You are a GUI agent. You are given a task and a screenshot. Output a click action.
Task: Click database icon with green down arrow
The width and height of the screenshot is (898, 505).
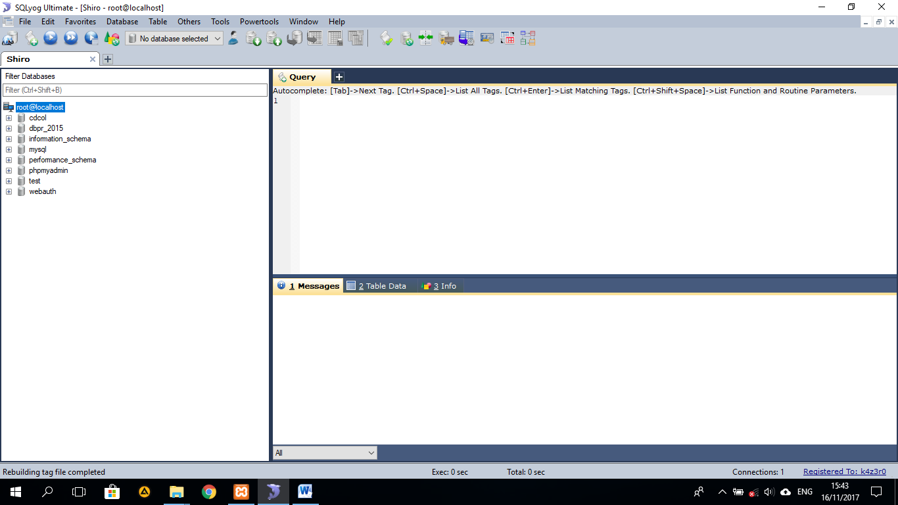click(x=254, y=38)
